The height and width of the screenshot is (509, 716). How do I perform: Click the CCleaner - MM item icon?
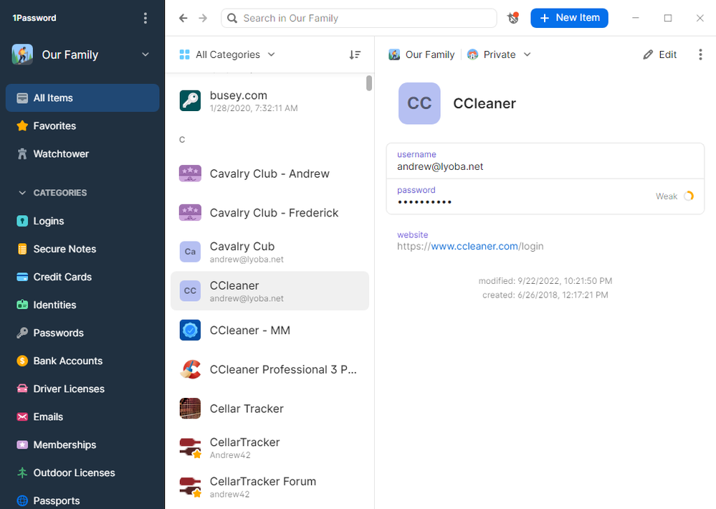click(x=190, y=330)
